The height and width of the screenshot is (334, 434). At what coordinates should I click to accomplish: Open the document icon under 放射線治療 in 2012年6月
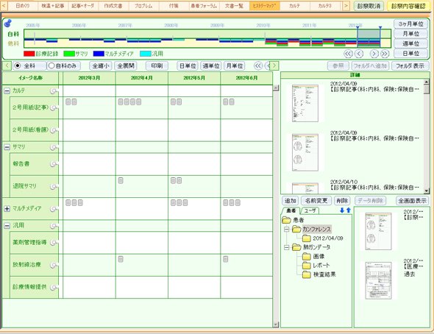226,259
